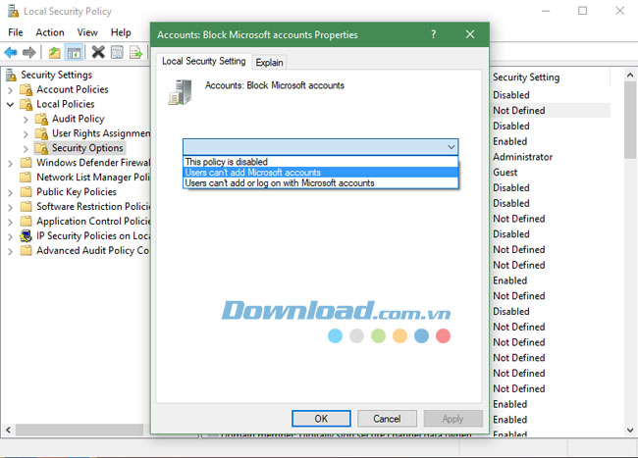Click the policy setting dropdown arrow
Screen dimensions: 638x458
451,147
